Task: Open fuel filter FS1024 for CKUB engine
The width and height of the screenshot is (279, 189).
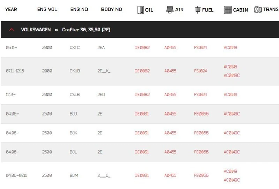Action: [200, 71]
